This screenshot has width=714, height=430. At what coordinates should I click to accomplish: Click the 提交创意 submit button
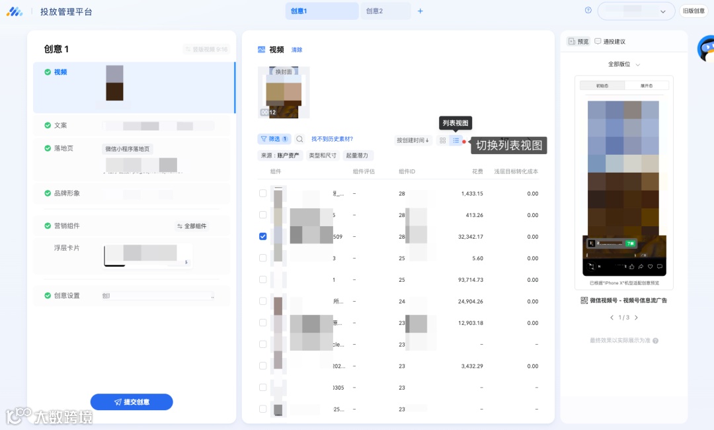click(x=132, y=402)
